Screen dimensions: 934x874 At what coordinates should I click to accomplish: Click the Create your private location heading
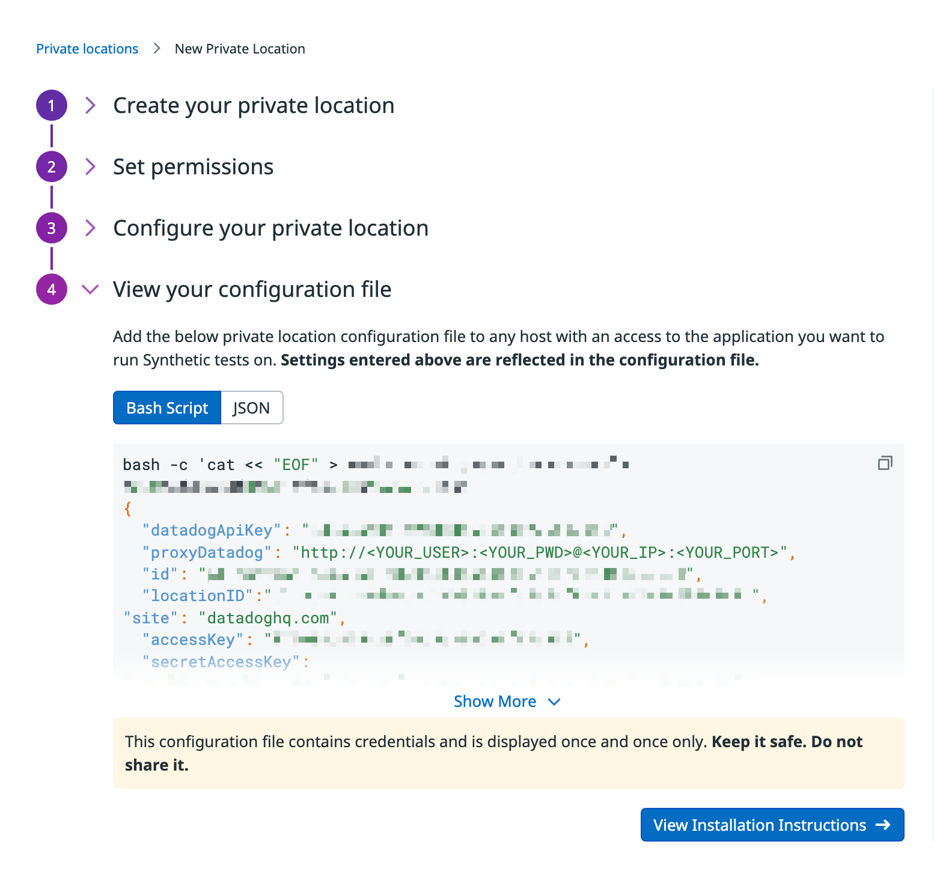pyautogui.click(x=254, y=106)
